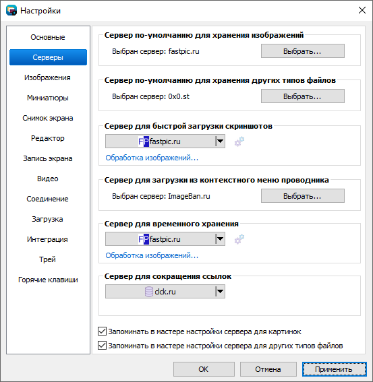This screenshot has width=373, height=382.
Task: Open image processing link under temporary storage
Action: (152, 255)
